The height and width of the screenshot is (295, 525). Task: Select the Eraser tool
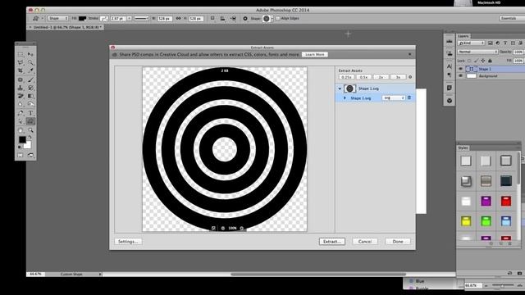[x=21, y=96]
